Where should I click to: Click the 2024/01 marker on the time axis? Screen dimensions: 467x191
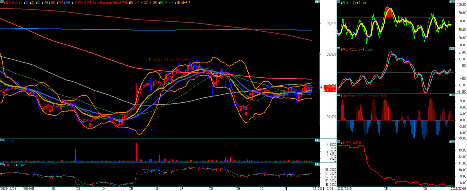pos(29,188)
